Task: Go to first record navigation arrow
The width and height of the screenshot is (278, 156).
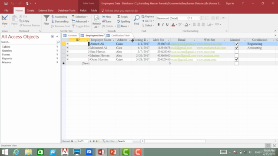Action: click(72, 141)
